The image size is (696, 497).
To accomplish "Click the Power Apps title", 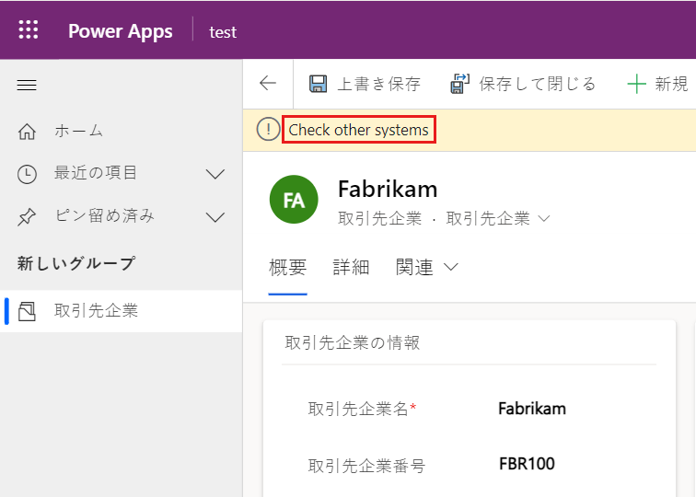I will point(120,31).
